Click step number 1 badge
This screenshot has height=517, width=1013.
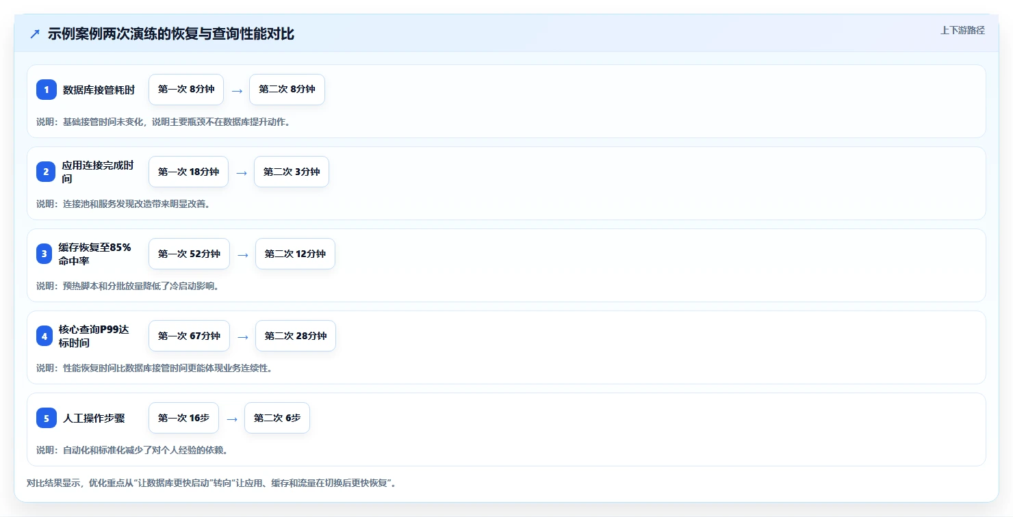click(47, 90)
